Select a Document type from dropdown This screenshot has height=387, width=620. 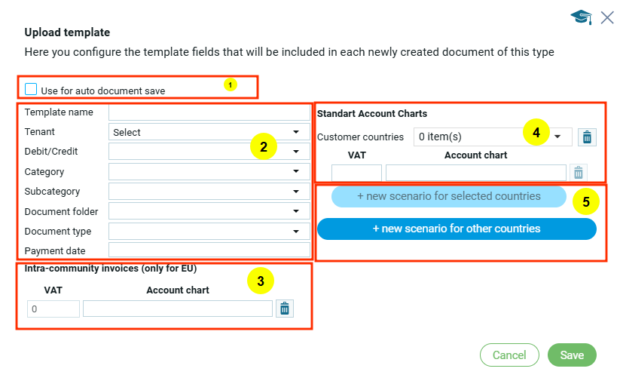tap(209, 231)
